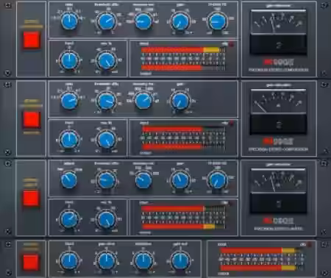Click the S-chain Hz knob on the top compressor
The height and width of the screenshot is (278, 331).
(x=218, y=21)
